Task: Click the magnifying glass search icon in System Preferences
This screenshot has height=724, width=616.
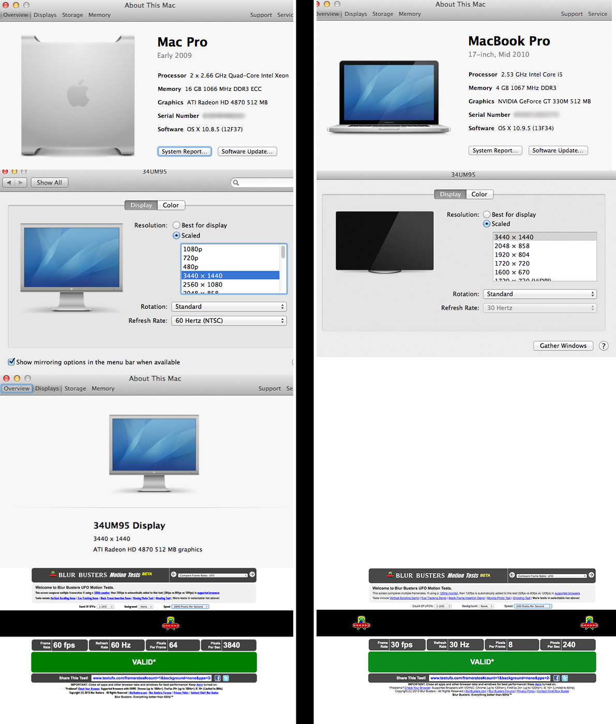Action: [x=236, y=182]
